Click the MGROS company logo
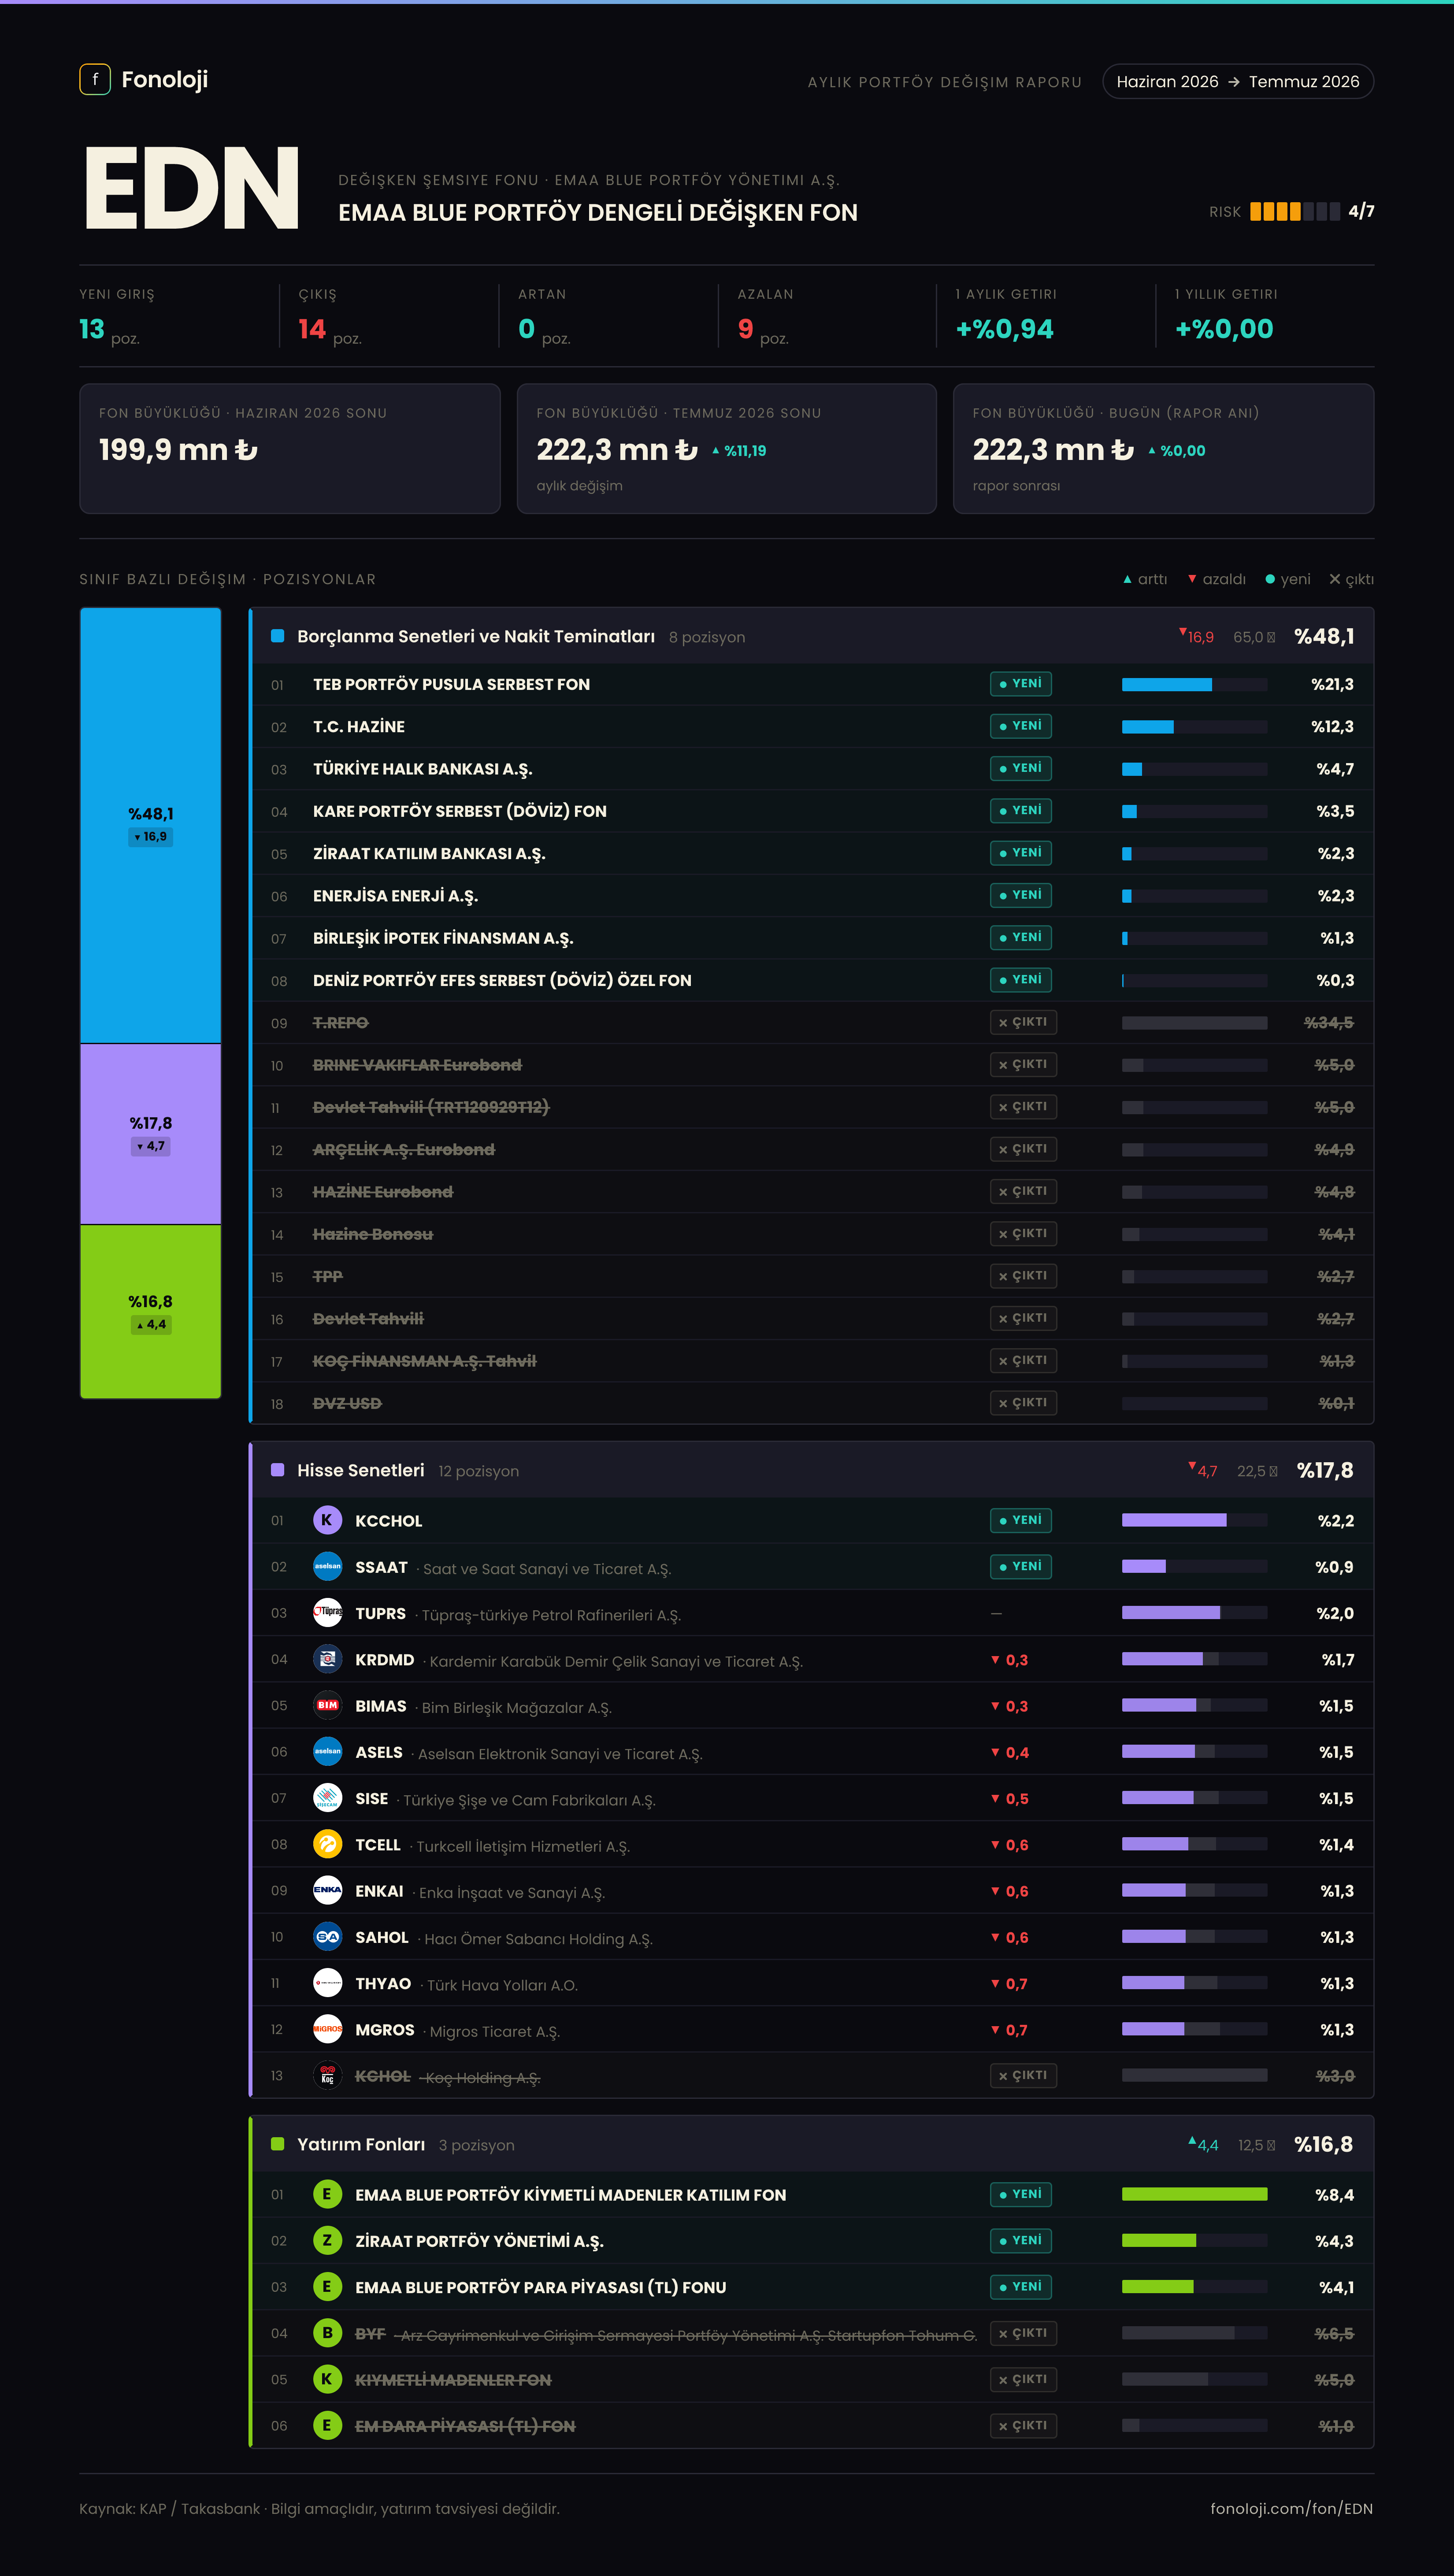Screen dimensions: 1454x2576 tap(327, 2029)
